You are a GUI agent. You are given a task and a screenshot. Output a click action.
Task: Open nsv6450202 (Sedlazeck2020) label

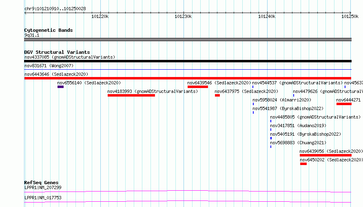[x=332, y=160]
